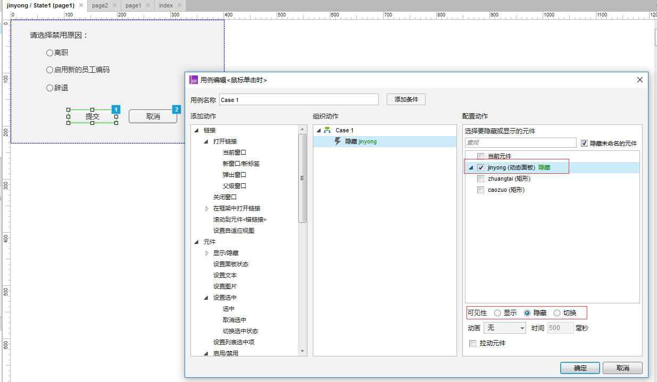Image resolution: width=657 pixels, height=382 pixels.
Task: Switch to the index tab
Action: click(x=165, y=5)
